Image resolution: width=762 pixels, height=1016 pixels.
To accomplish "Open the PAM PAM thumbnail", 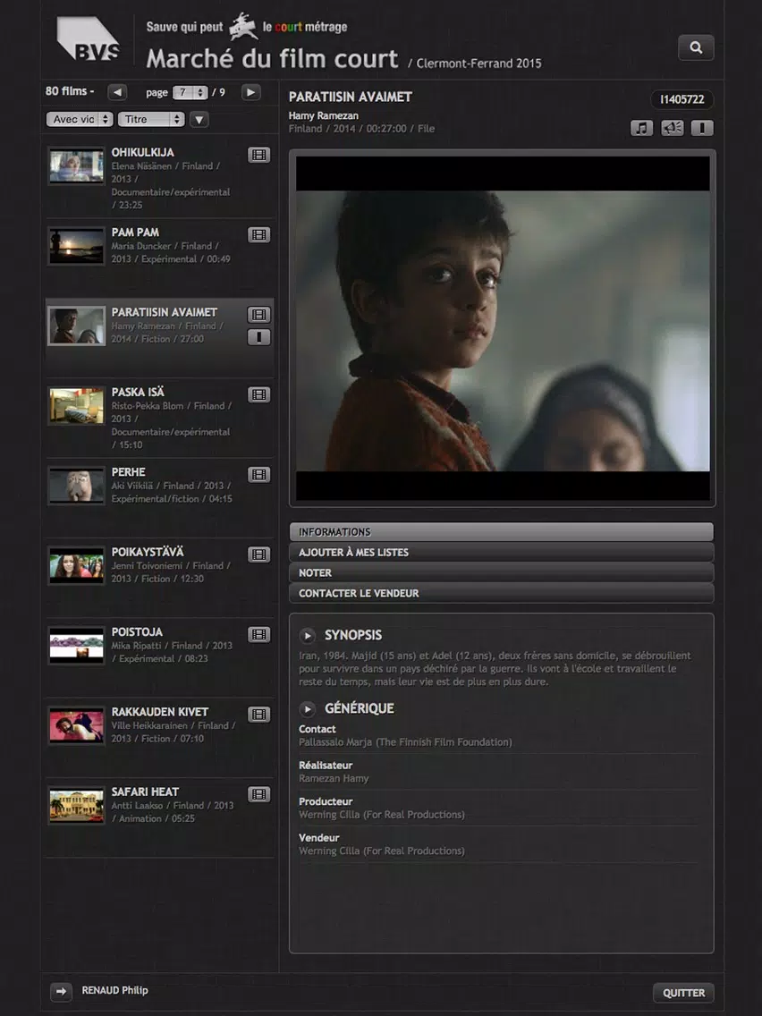I will [x=76, y=246].
